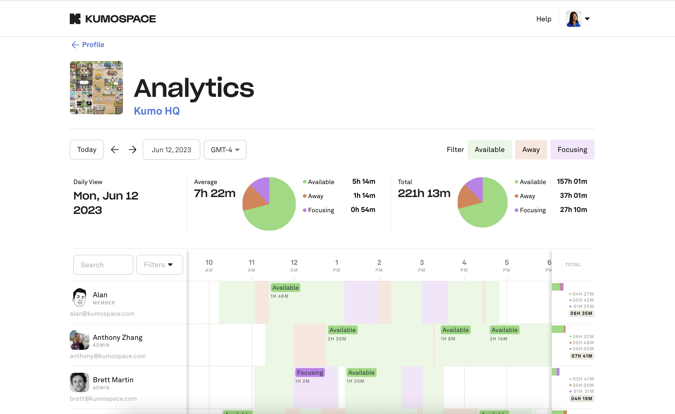Click anthony@kumospace.com email
This screenshot has width=675, height=414.
[108, 356]
